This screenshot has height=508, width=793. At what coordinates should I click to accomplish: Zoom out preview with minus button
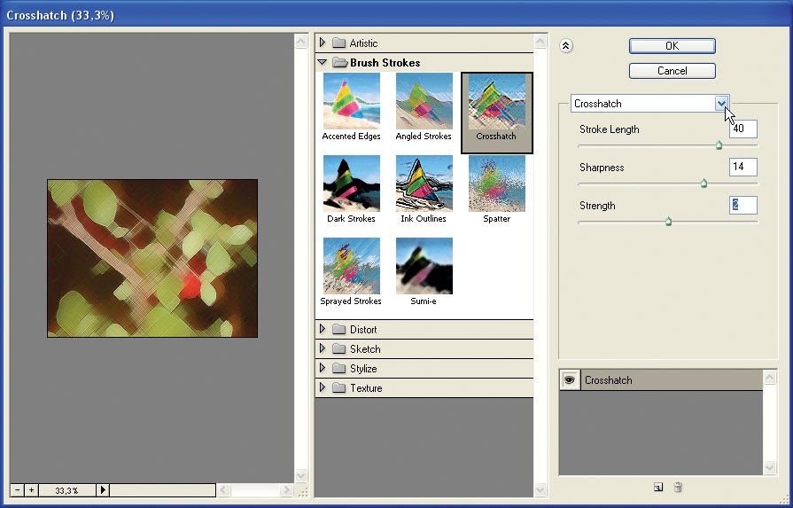[18, 489]
